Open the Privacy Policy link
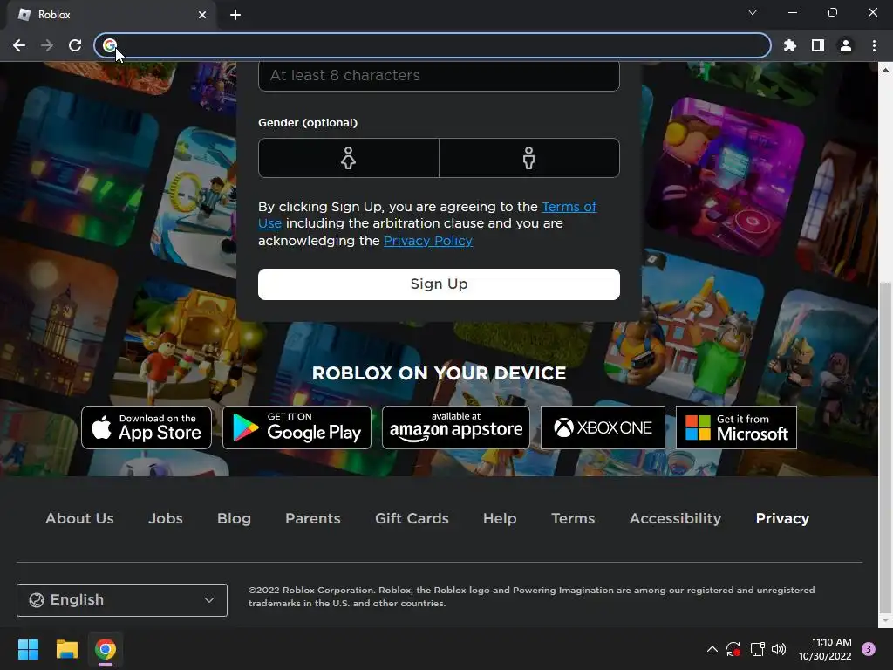 (427, 241)
